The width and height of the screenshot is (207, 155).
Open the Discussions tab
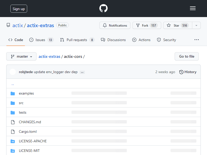click(x=113, y=40)
